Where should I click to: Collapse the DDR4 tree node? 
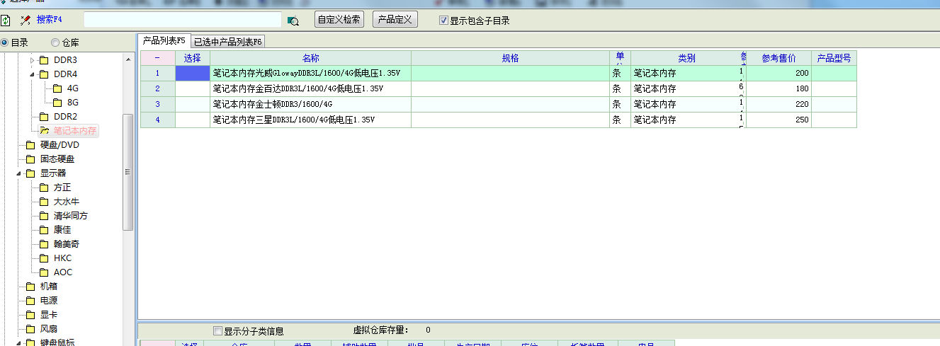click(x=32, y=74)
